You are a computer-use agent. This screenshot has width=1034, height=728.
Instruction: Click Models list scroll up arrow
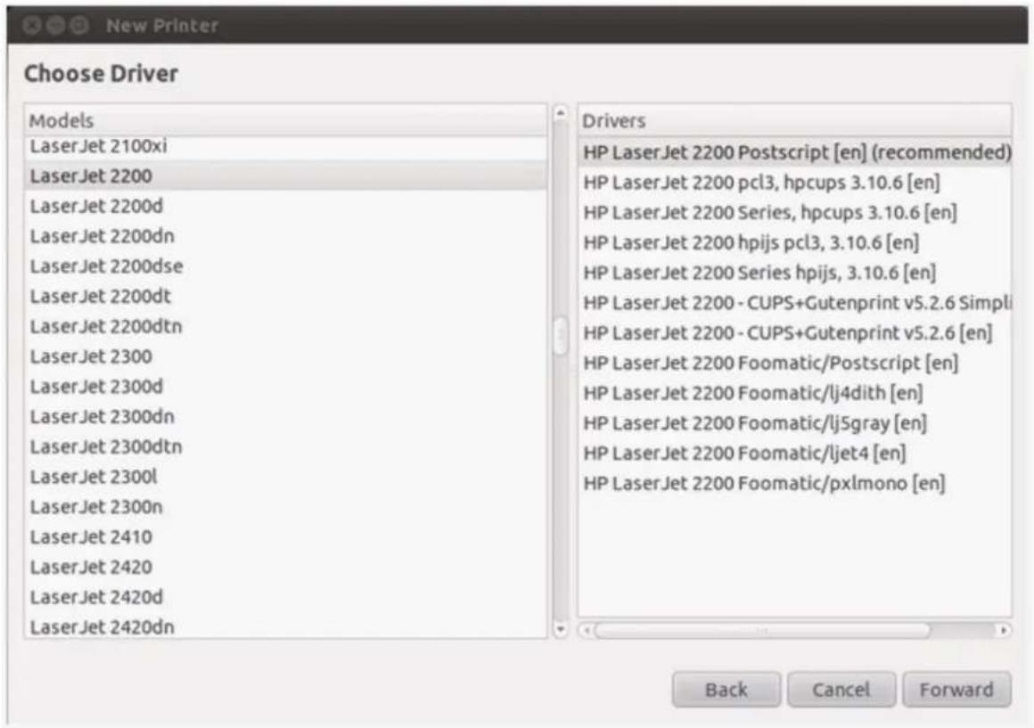click(561, 113)
